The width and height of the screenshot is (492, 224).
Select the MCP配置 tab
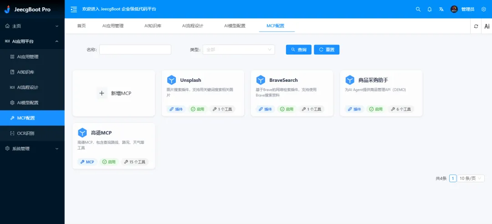276,26
